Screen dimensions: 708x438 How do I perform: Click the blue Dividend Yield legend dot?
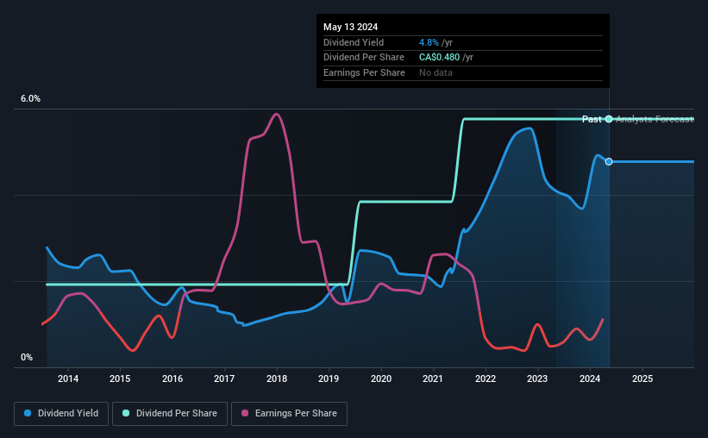click(28, 413)
